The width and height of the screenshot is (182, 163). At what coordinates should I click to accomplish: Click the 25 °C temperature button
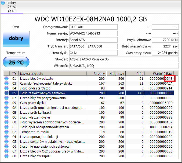[x=16, y=62]
